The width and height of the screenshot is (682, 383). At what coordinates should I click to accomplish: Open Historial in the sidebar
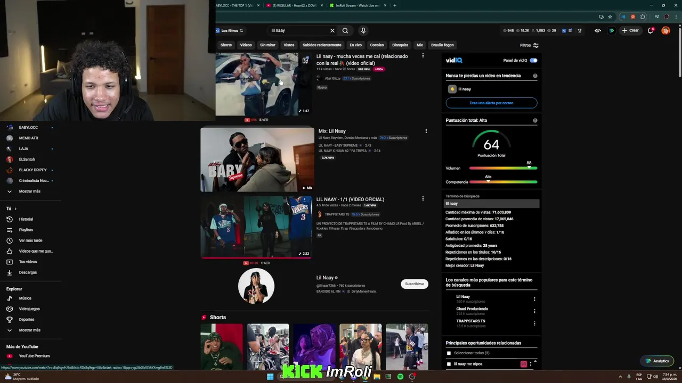[x=26, y=219]
